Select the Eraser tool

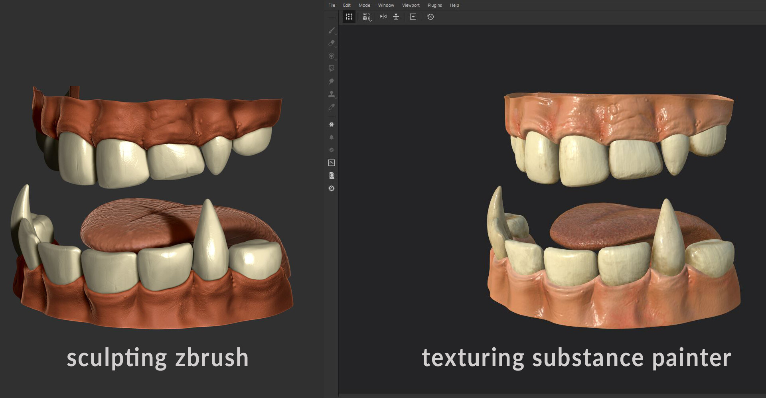(x=332, y=43)
